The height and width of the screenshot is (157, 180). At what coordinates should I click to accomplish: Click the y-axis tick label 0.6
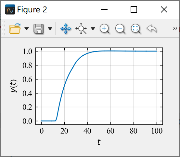click(27, 79)
